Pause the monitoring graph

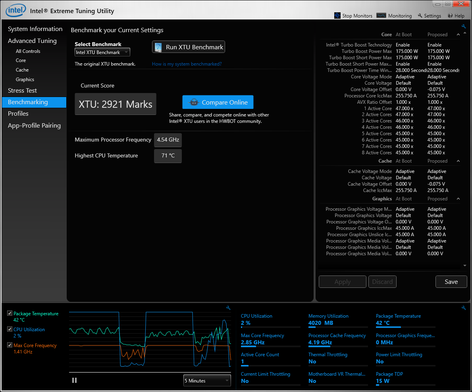pos(74,380)
